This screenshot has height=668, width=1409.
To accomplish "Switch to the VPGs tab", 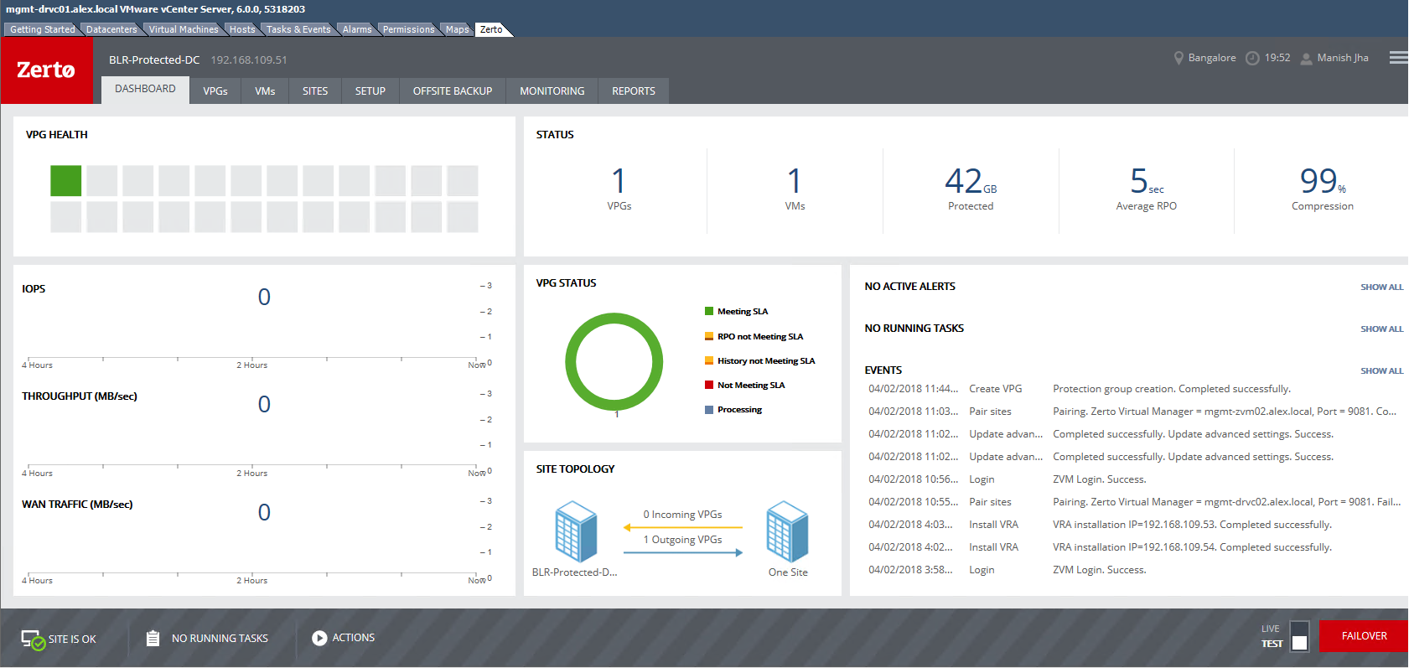I will (x=215, y=91).
